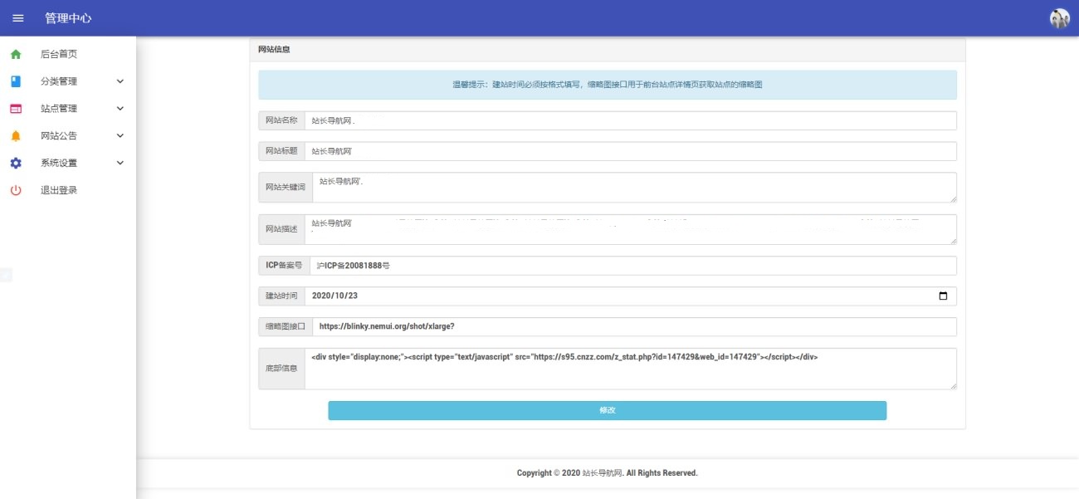Viewport: 1079px width, 499px height.
Task: Click the 管理中心 header title
Action: point(68,17)
